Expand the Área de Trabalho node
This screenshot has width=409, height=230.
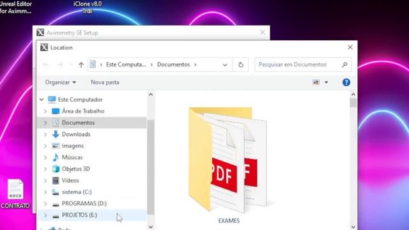45,111
